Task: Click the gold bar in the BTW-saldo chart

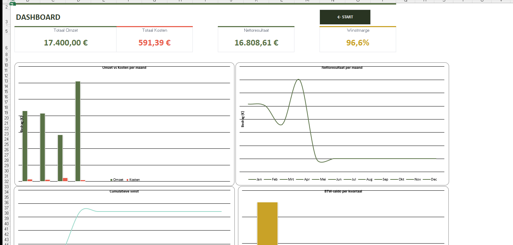Action: (x=267, y=223)
